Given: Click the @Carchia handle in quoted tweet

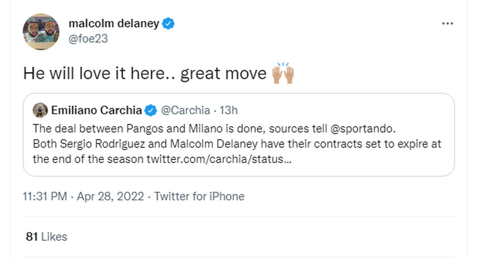Looking at the screenshot, I should (x=185, y=110).
